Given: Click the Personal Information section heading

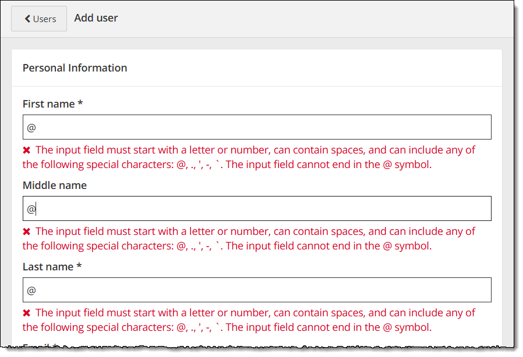Looking at the screenshot, I should [75, 67].
